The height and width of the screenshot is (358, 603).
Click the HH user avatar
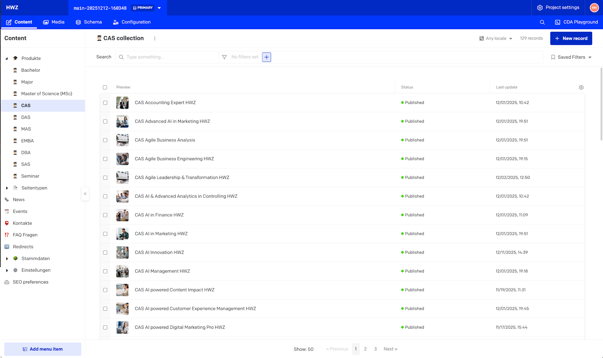[594, 8]
